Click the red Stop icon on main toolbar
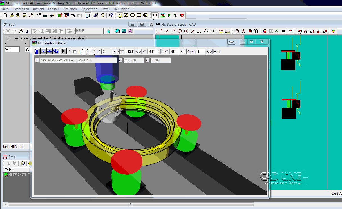This screenshot has width=342, height=209. click(182, 15)
